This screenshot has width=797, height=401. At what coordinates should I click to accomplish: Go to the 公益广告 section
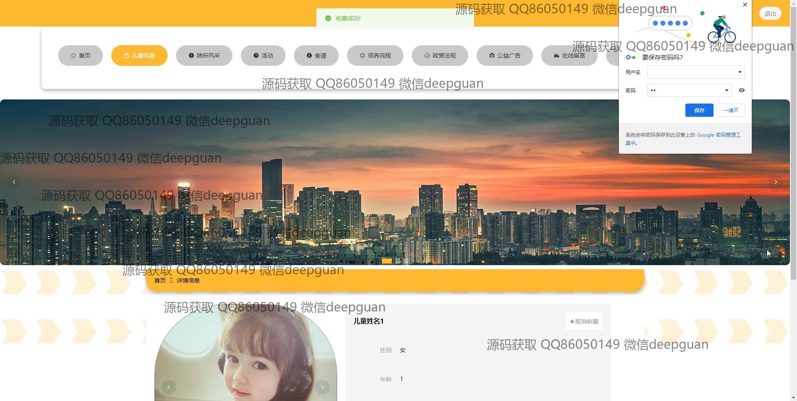pos(505,56)
